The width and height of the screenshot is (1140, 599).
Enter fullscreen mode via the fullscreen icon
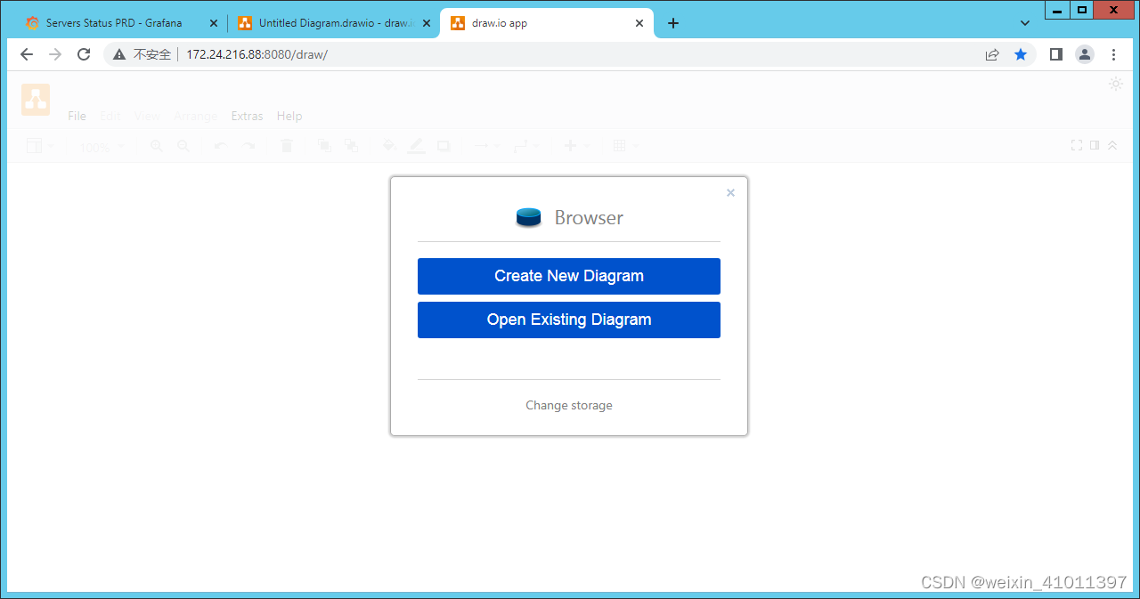pyautogui.click(x=1077, y=145)
